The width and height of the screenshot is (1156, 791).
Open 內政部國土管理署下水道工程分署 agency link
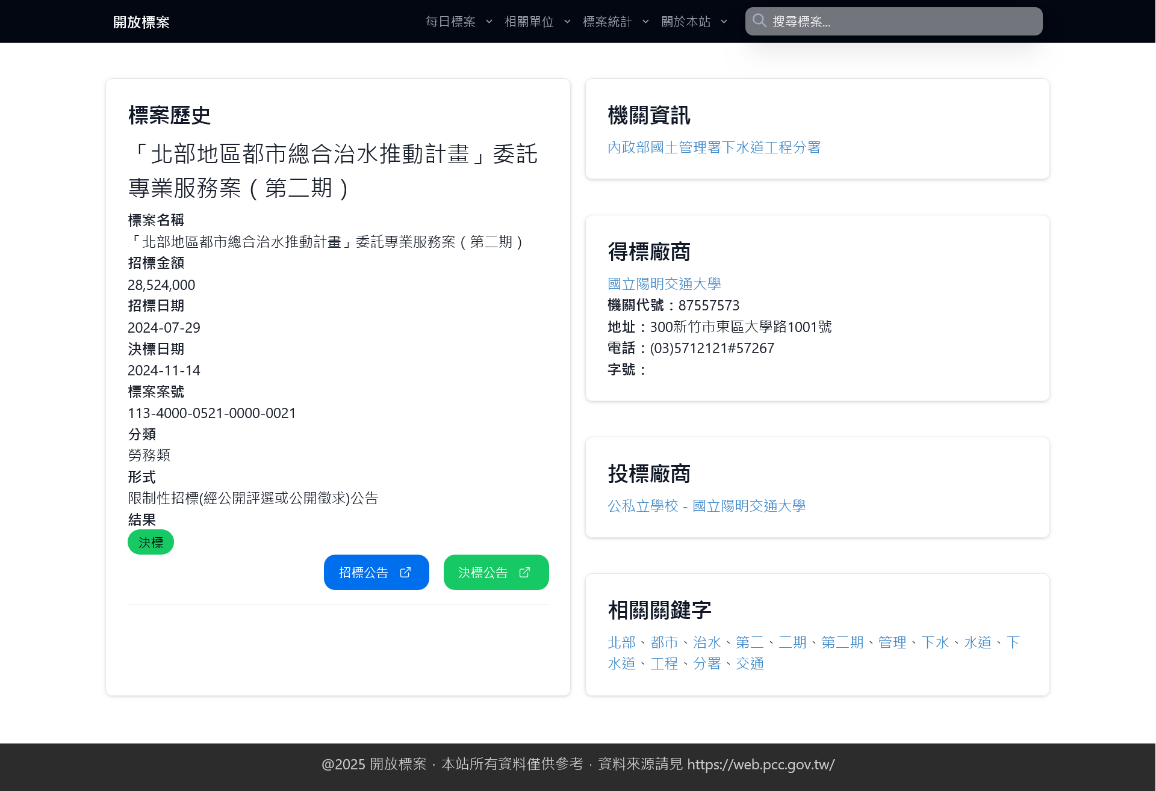(714, 147)
